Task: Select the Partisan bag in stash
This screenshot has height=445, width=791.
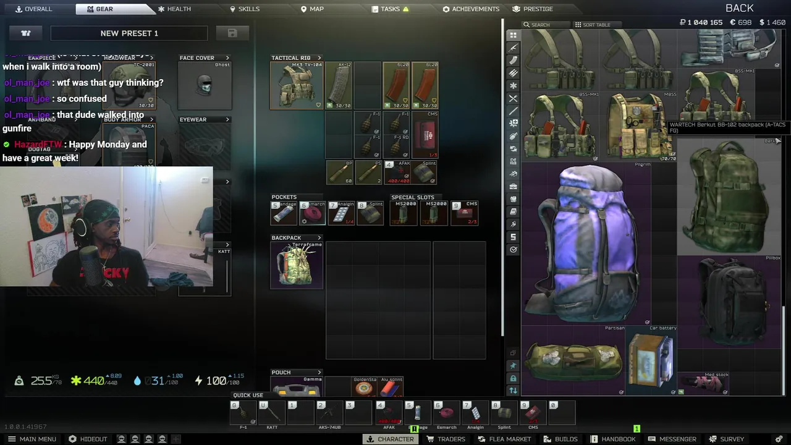Action: 573,361
